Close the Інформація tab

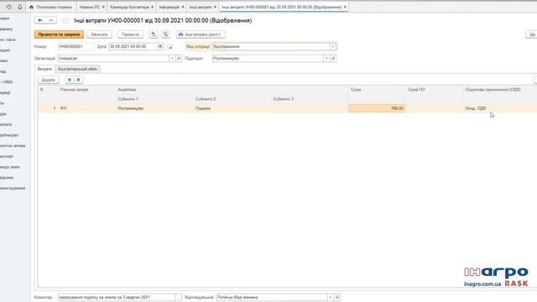[x=183, y=7]
